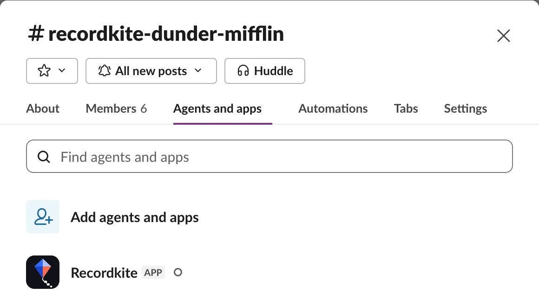Viewport: 539px width, 306px height.
Task: Click the APP badge next to Recordkite
Action: [x=153, y=272]
